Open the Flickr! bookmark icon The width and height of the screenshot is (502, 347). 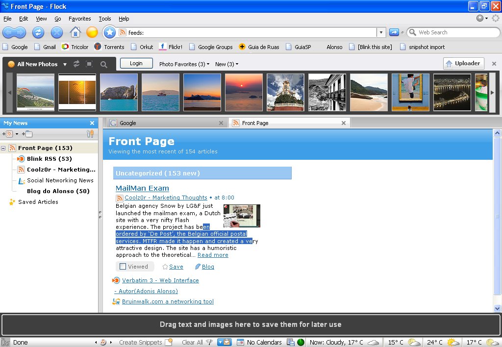[163, 47]
